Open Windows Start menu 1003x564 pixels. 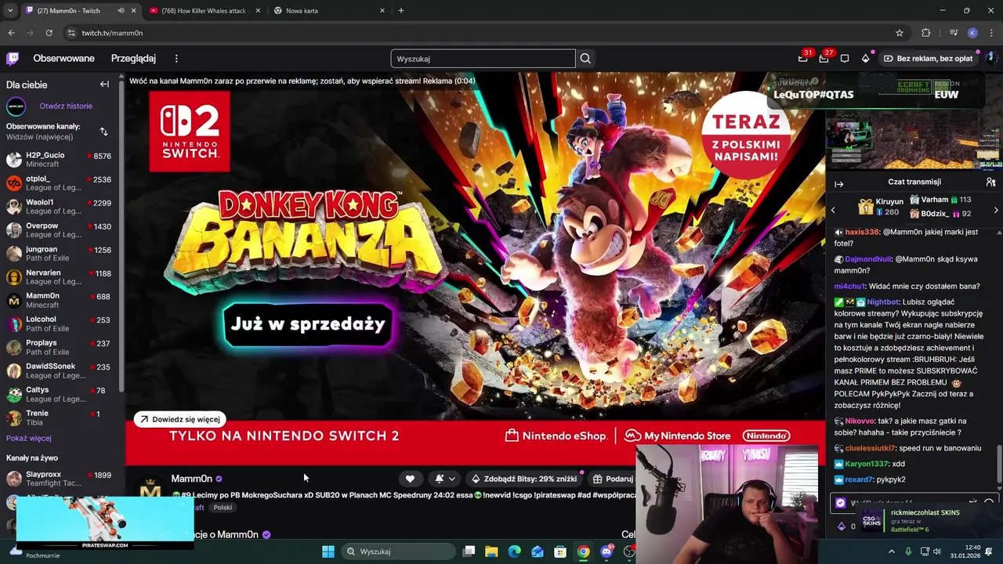click(x=328, y=551)
